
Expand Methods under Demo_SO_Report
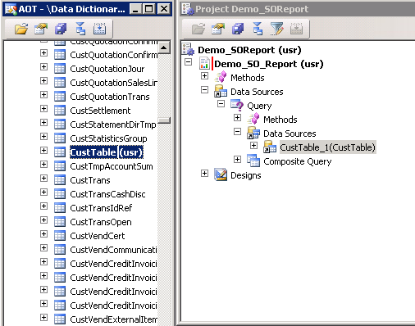(x=204, y=75)
